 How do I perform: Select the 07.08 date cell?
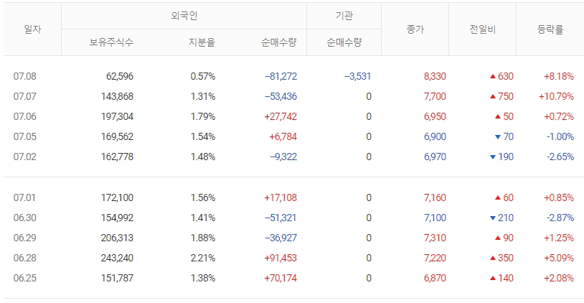coord(25,76)
